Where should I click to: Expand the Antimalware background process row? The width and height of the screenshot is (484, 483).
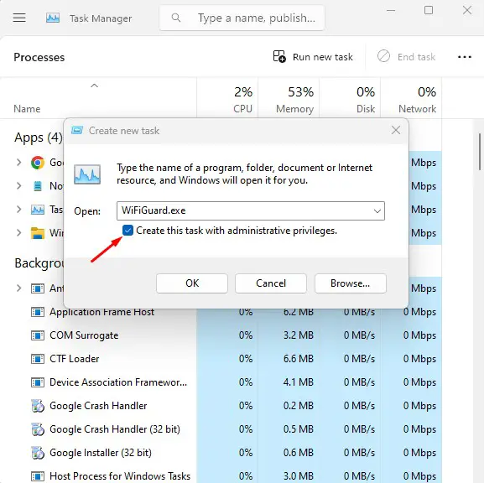click(18, 288)
